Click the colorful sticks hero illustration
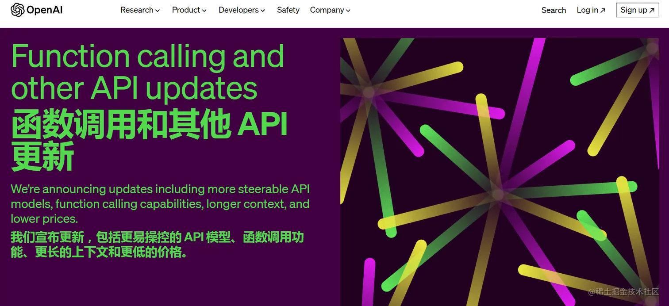Image resolution: width=669 pixels, height=306 pixels. point(500,172)
